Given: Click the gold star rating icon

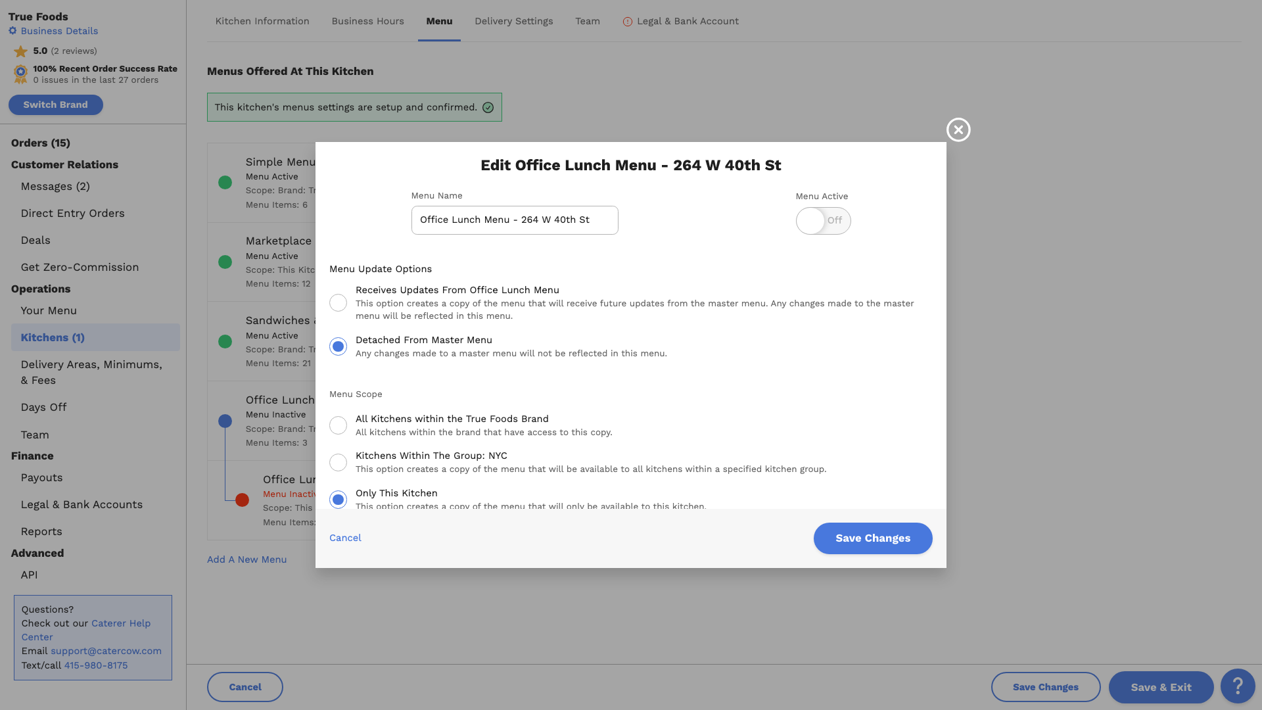Looking at the screenshot, I should coord(20,51).
